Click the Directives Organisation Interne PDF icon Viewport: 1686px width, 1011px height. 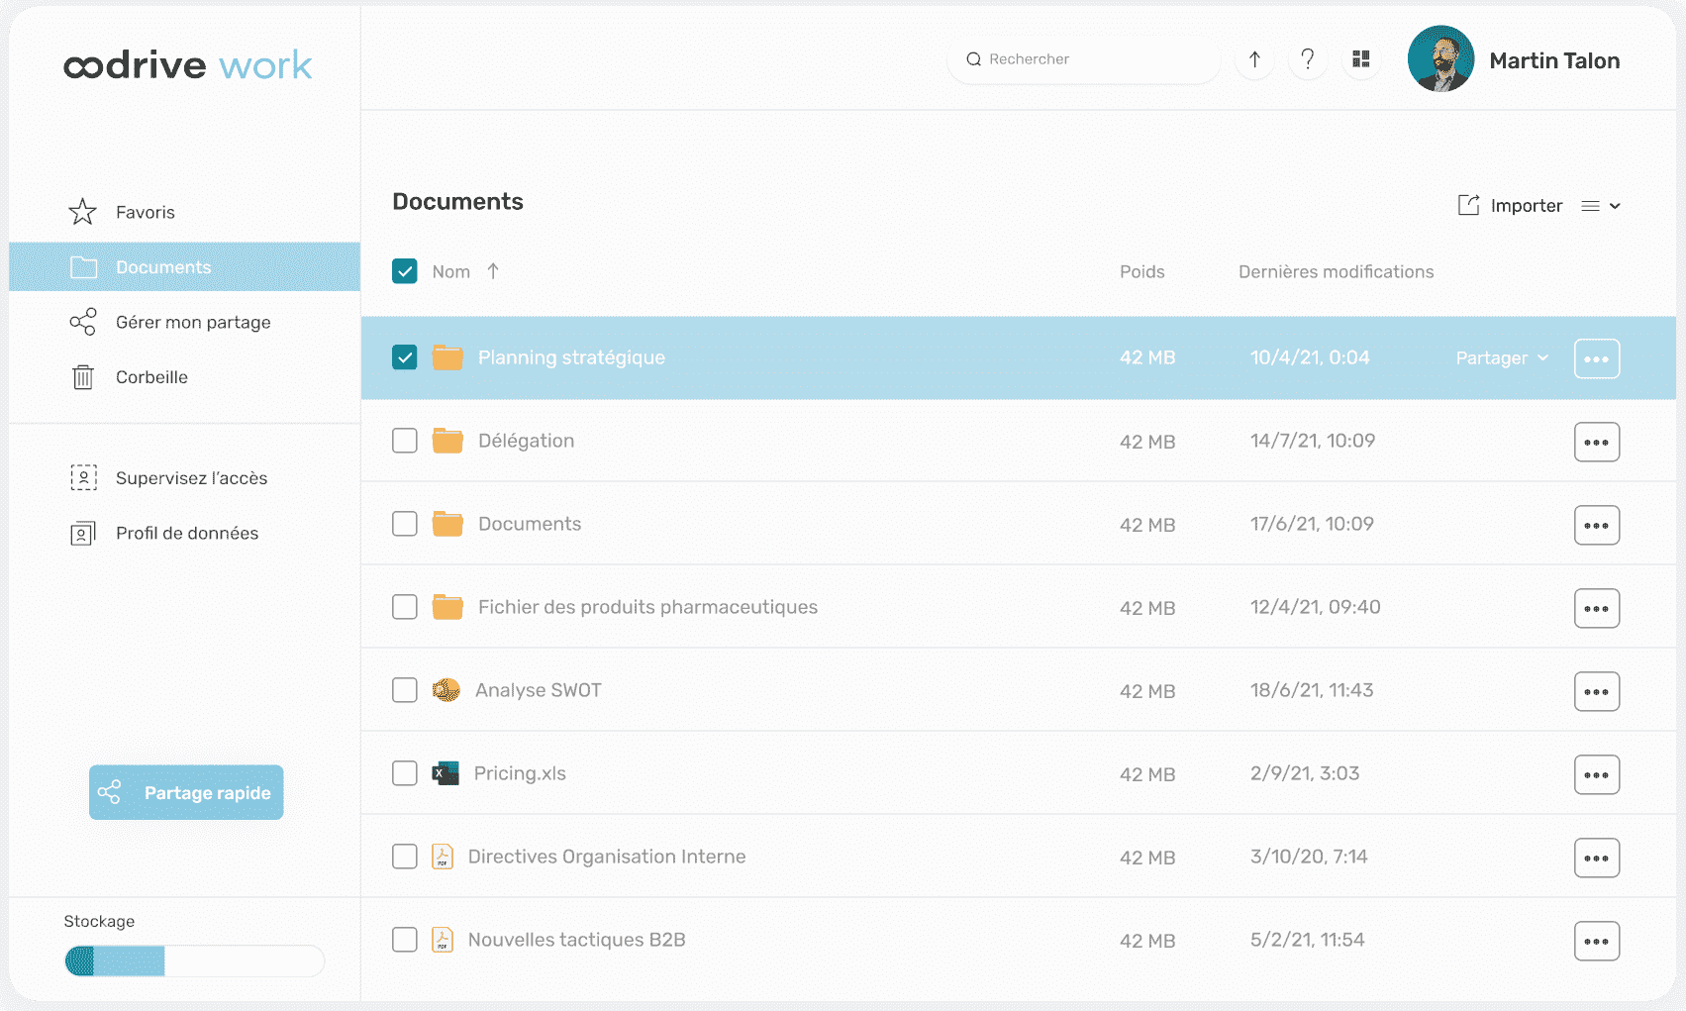[443, 857]
